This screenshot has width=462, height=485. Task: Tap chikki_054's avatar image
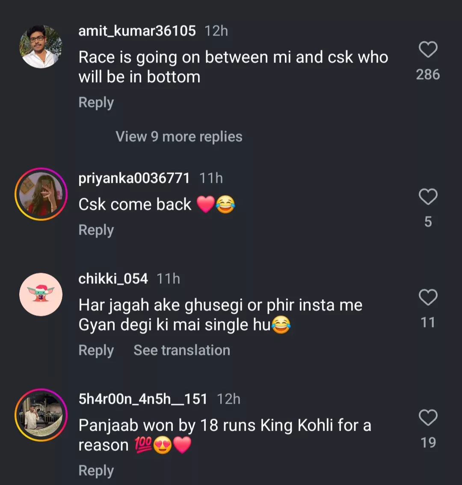point(41,295)
